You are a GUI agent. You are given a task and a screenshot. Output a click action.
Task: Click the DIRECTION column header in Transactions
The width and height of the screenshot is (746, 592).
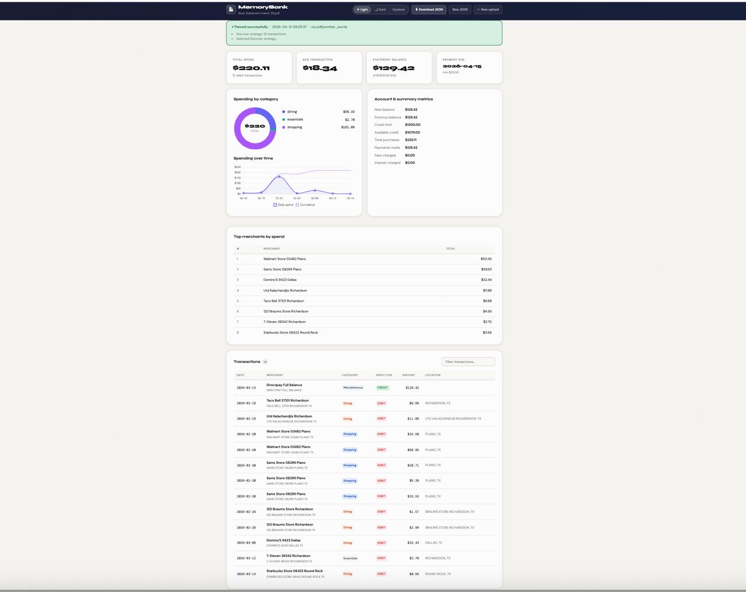pyautogui.click(x=384, y=375)
